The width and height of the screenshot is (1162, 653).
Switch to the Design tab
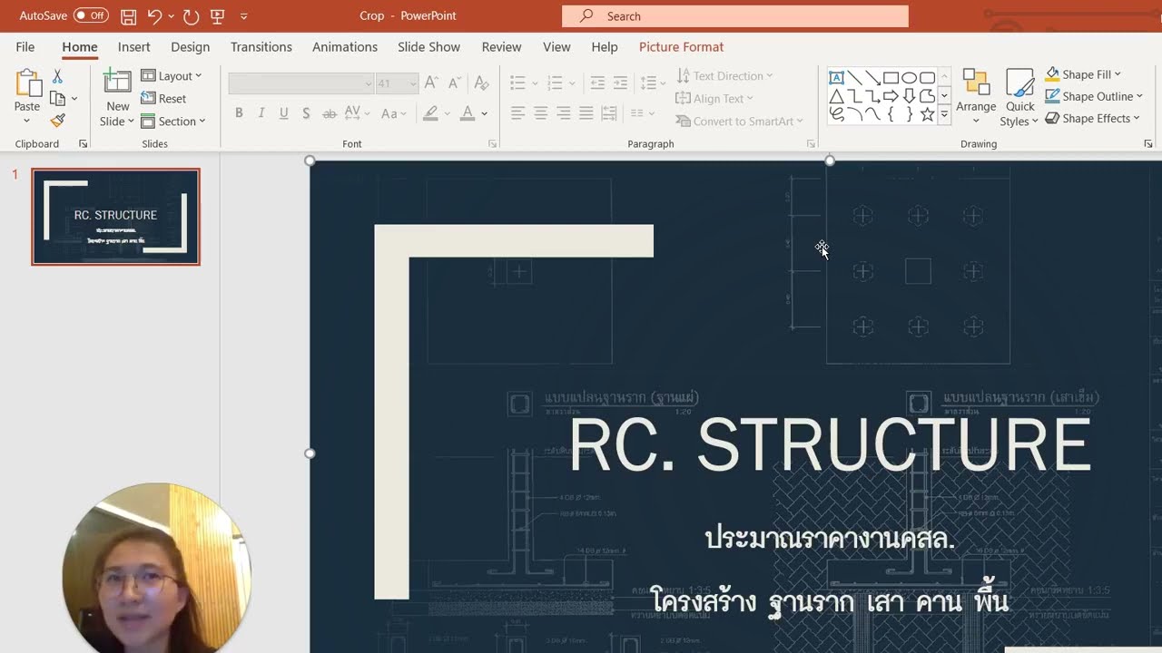(190, 47)
